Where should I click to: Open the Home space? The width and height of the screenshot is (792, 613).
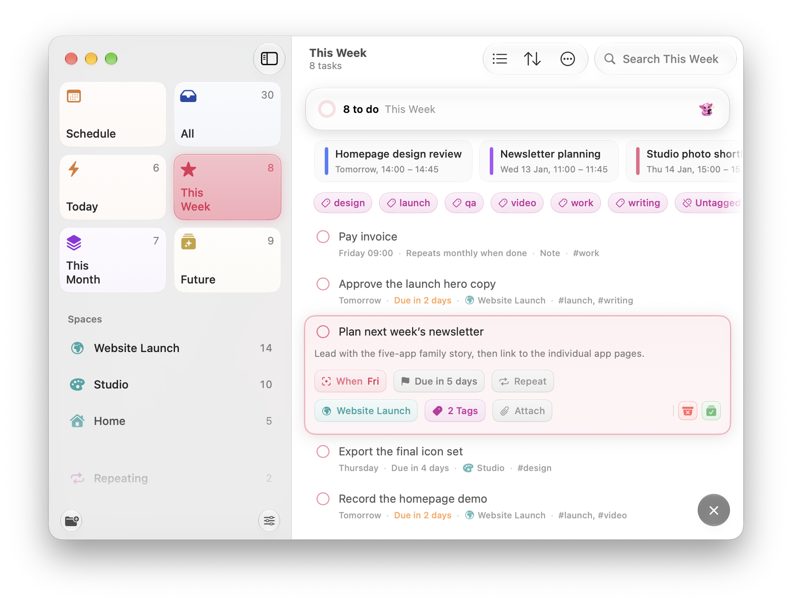pos(170,421)
